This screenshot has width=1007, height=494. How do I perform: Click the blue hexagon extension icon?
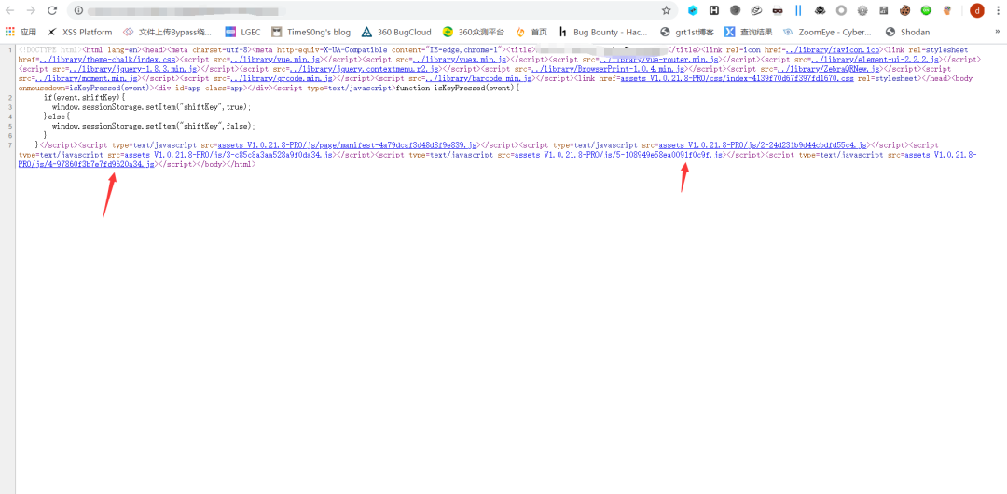692,10
